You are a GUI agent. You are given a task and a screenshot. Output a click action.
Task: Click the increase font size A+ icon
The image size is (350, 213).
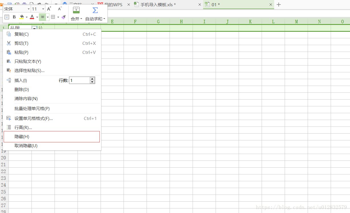pos(49,9)
